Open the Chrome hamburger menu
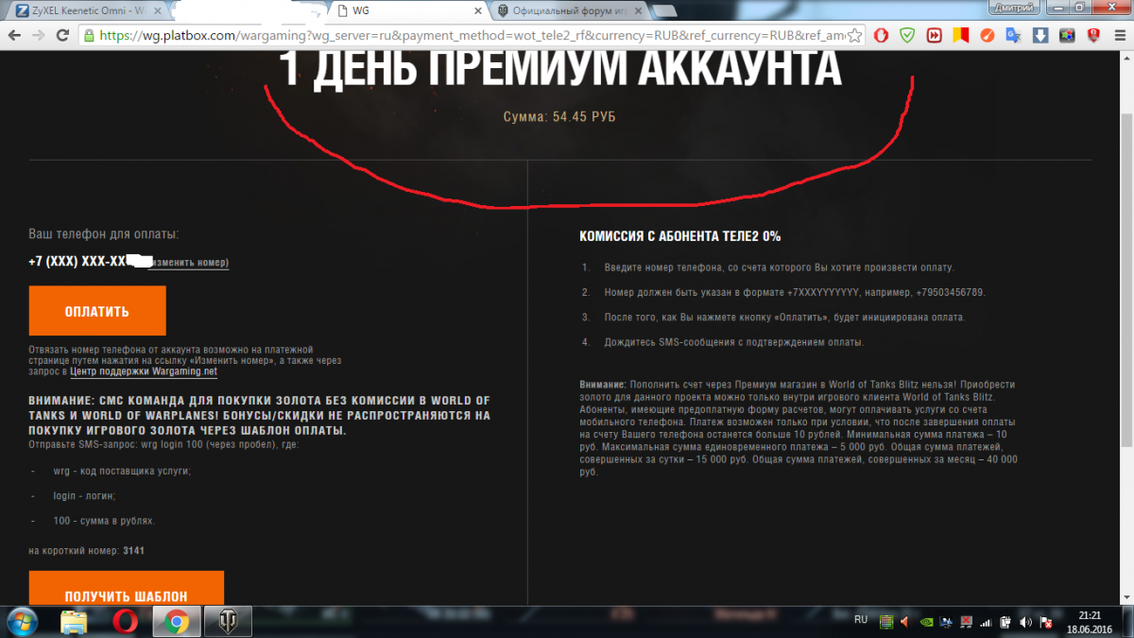Viewport: 1134px width, 638px height. click(x=1119, y=35)
